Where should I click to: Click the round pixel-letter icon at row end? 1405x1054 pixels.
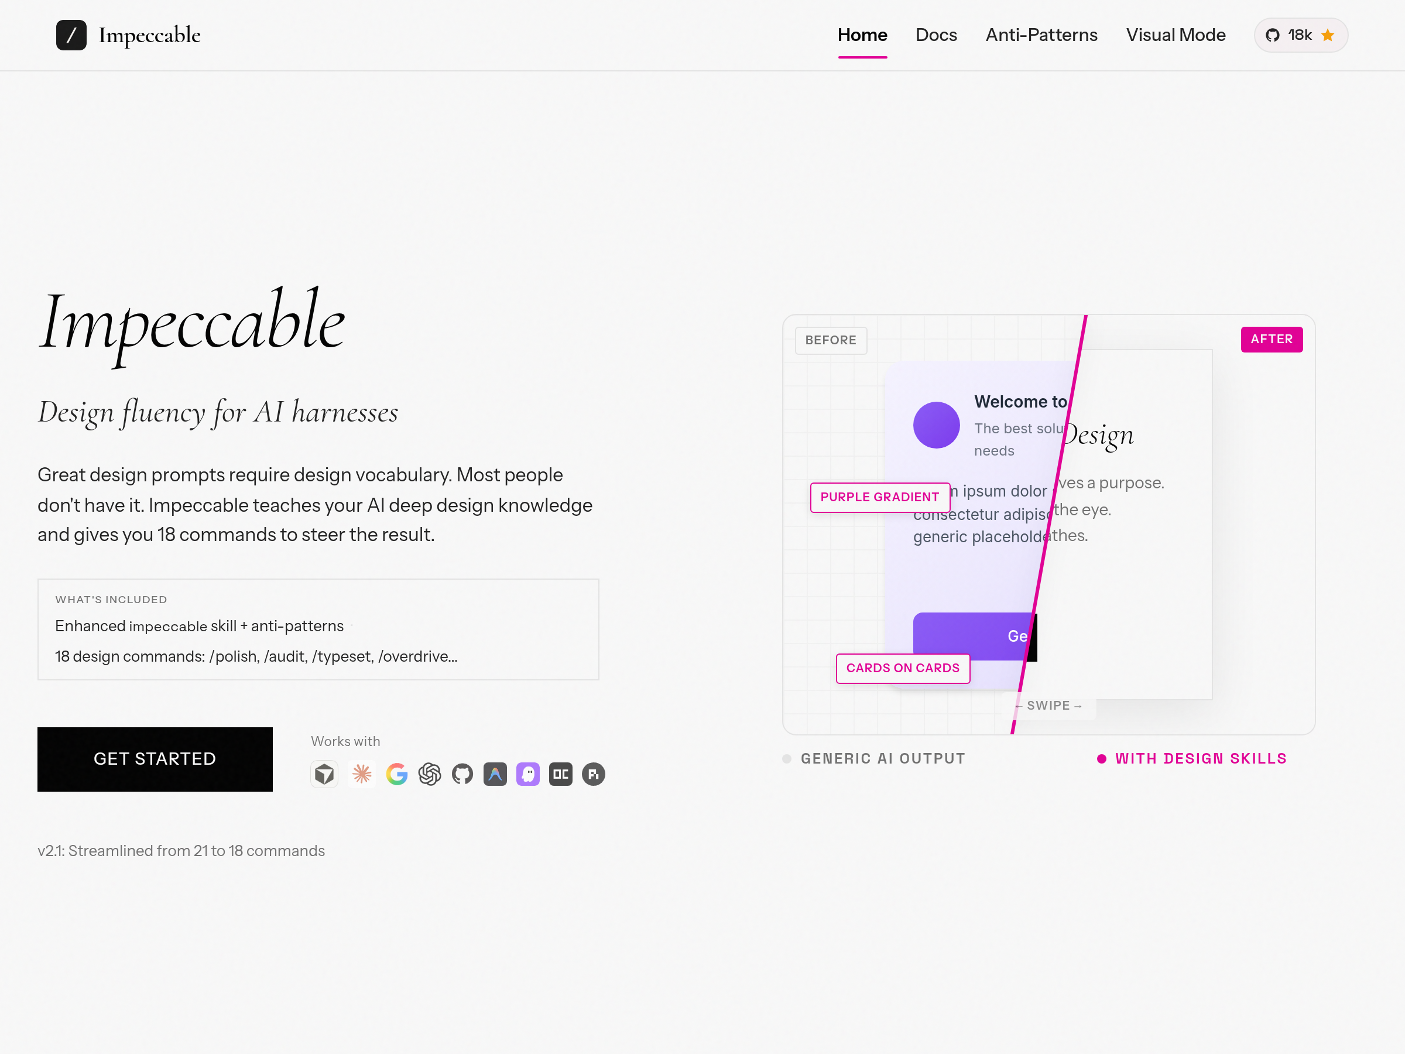click(594, 774)
